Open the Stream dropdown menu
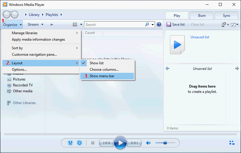This screenshot has width=241, height=153. click(35, 24)
